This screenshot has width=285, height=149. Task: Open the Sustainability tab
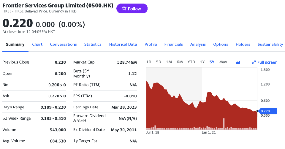pyautogui.click(x=270, y=44)
